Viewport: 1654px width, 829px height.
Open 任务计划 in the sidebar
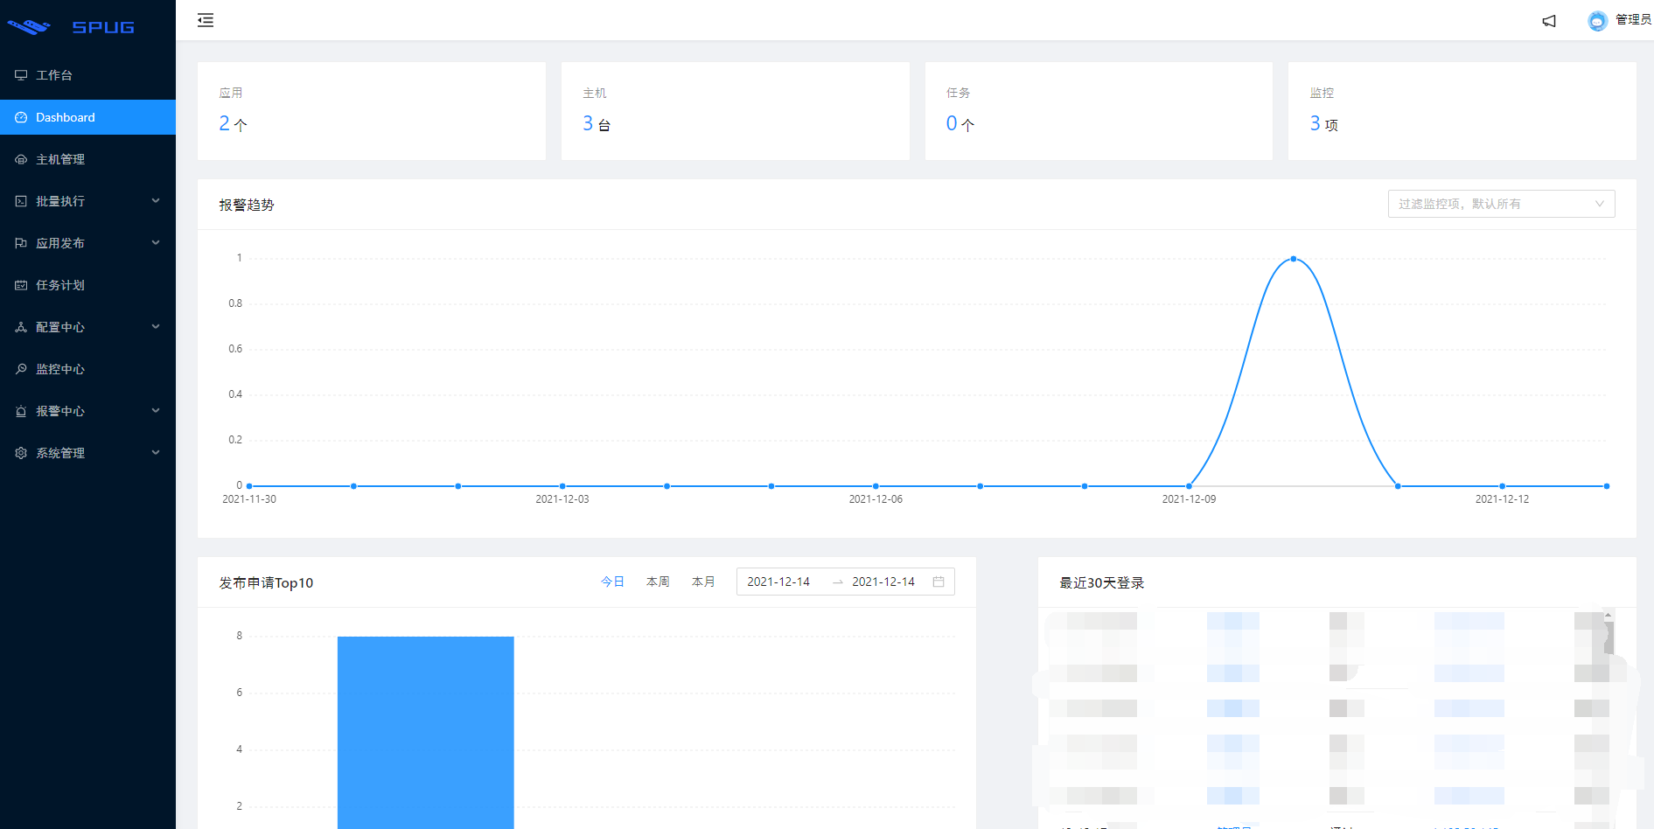[x=87, y=285]
